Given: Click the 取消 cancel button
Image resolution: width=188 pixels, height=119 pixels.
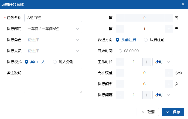Looking at the screenshot, I should click(x=148, y=112).
